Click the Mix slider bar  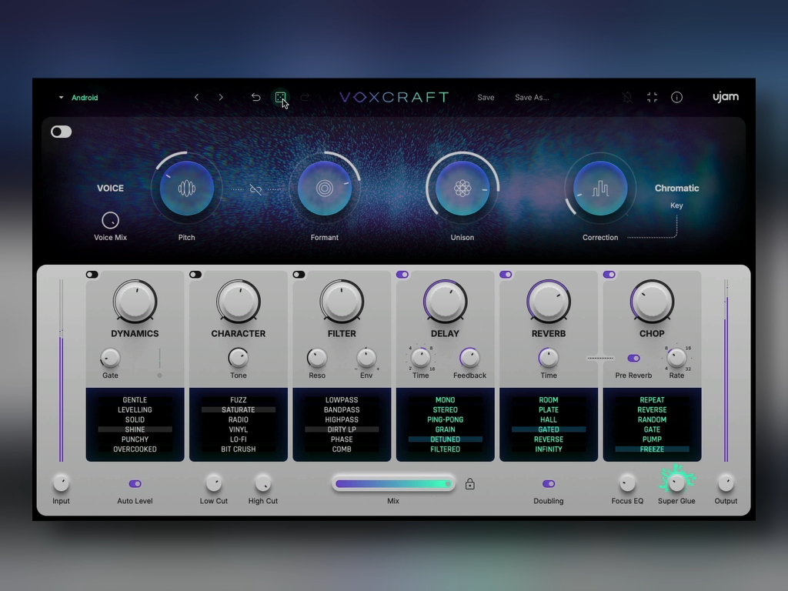point(393,484)
